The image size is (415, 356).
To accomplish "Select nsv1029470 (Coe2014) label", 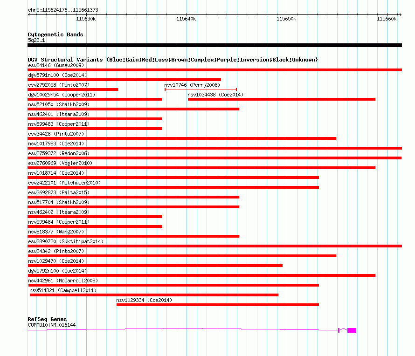I will (56, 261).
